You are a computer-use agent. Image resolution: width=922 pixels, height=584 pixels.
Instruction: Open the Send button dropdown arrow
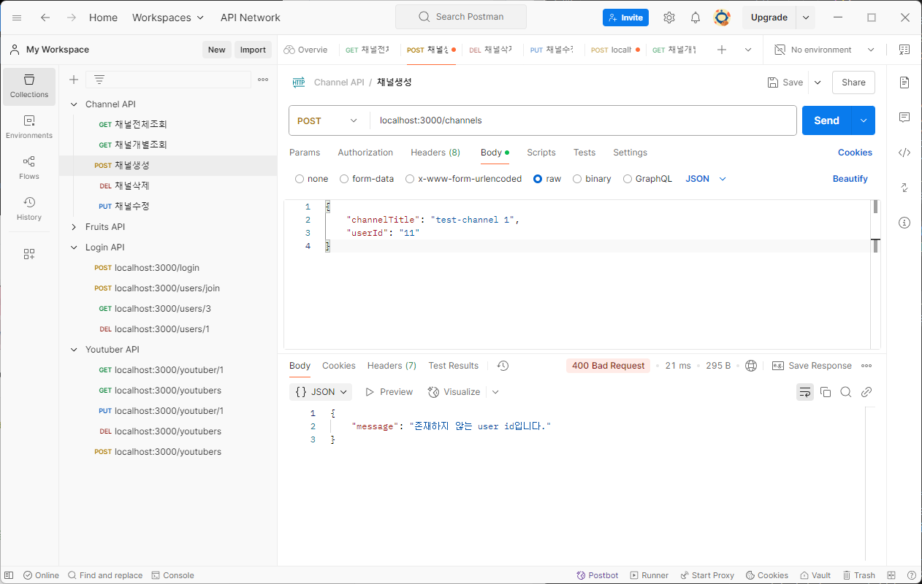pos(864,120)
